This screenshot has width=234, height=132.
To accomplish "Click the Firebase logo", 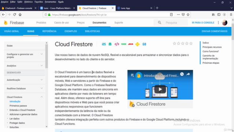I will click(14, 23).
